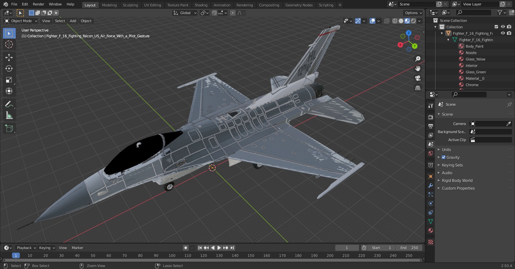Click the Start frame field

coord(381,248)
